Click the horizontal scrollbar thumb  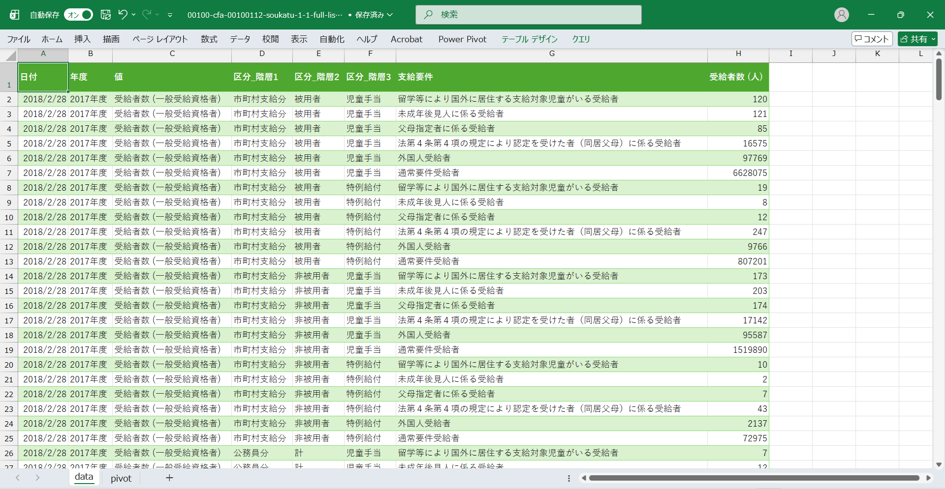pos(753,478)
